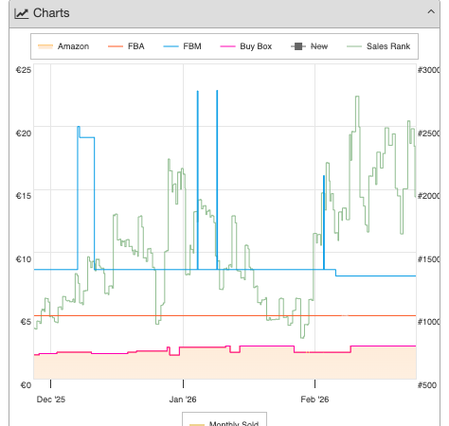
Task: Click the flat orange FBA price line
Action: [224, 315]
